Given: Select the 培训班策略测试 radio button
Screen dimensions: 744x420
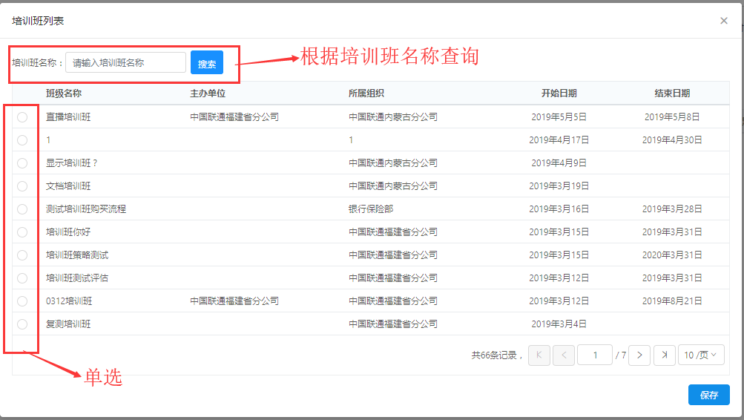Looking at the screenshot, I should 22,255.
